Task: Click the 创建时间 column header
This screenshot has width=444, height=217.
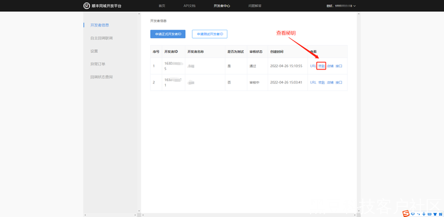Action: click(276, 52)
